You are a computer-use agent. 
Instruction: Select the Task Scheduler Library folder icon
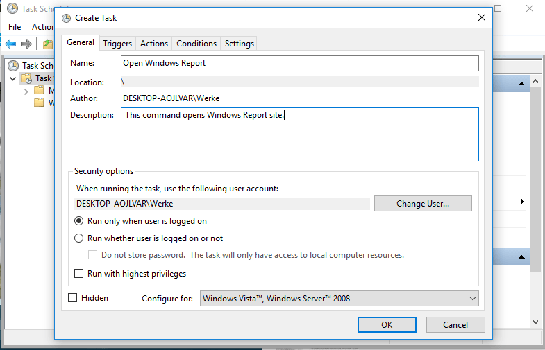[26, 78]
